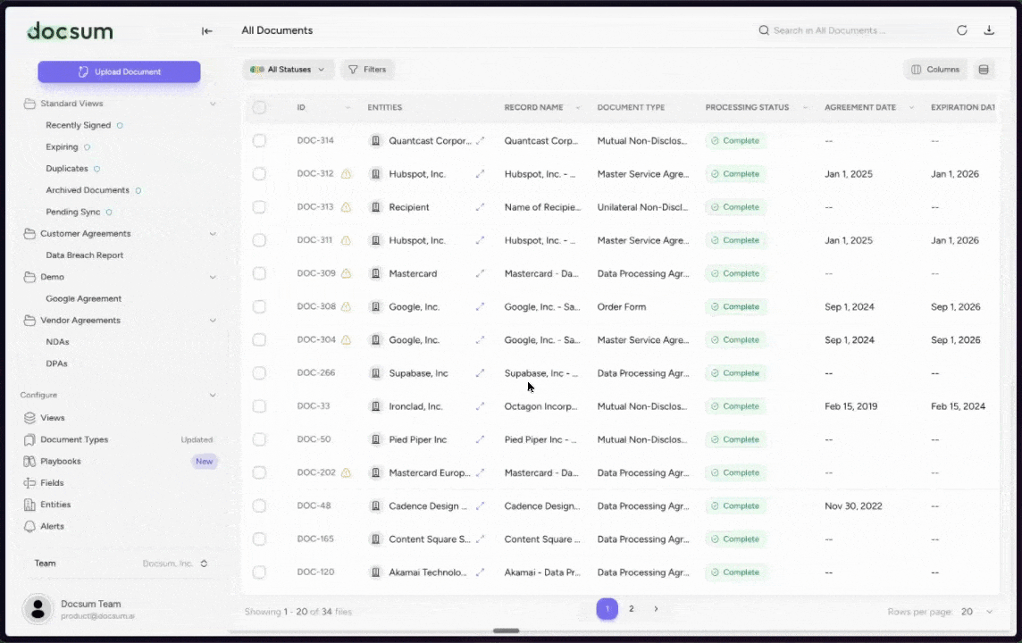Open the Columns button
Viewport: 1022px width, 643px height.
(x=935, y=69)
